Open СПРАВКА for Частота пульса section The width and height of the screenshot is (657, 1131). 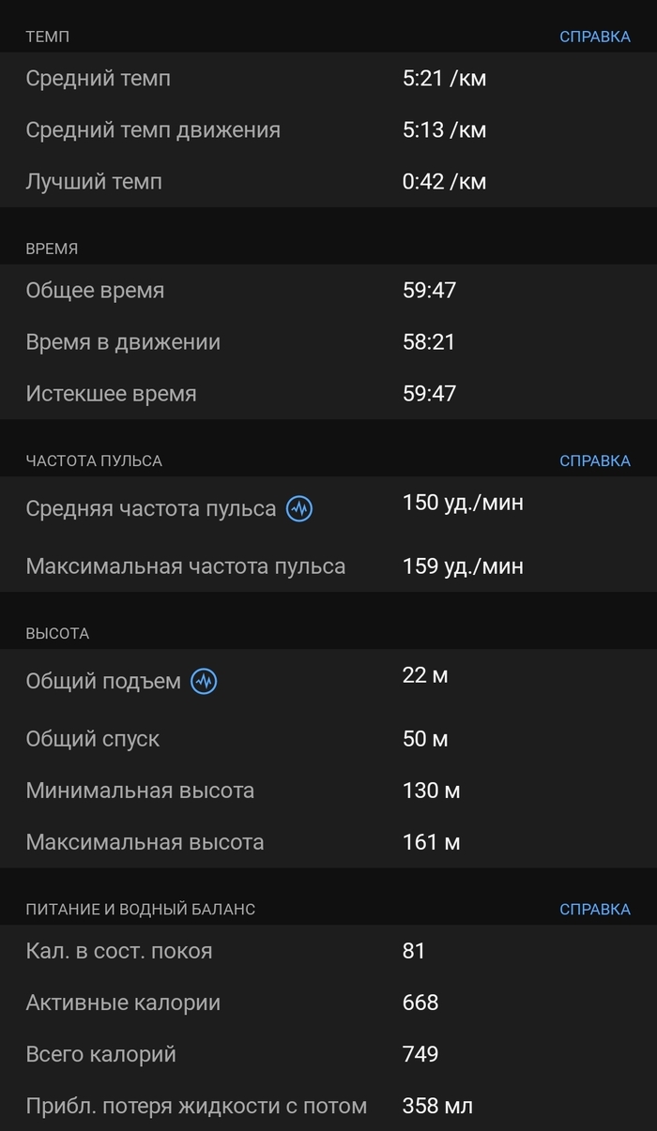(594, 460)
